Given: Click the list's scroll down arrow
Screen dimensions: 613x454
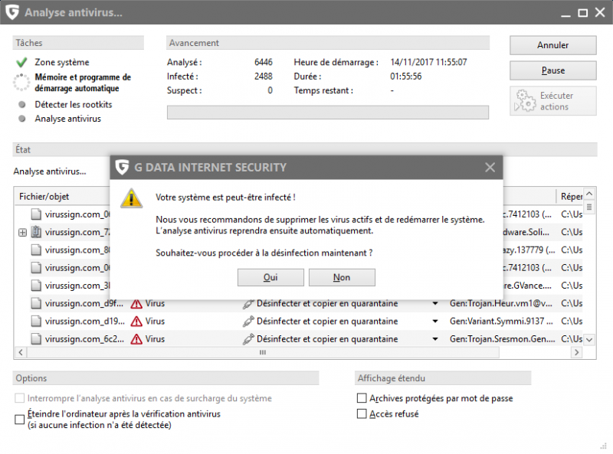Looking at the screenshot, I should click(x=589, y=340).
